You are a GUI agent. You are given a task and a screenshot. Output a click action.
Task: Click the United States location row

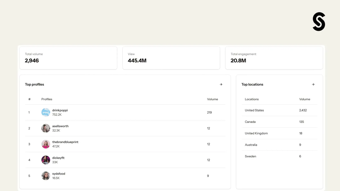point(280,110)
